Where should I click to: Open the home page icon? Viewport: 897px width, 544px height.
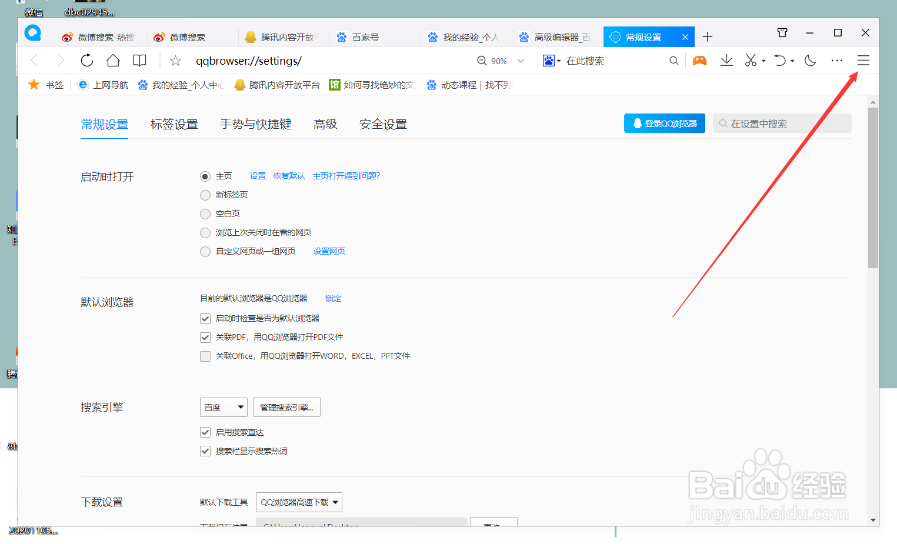click(x=113, y=61)
